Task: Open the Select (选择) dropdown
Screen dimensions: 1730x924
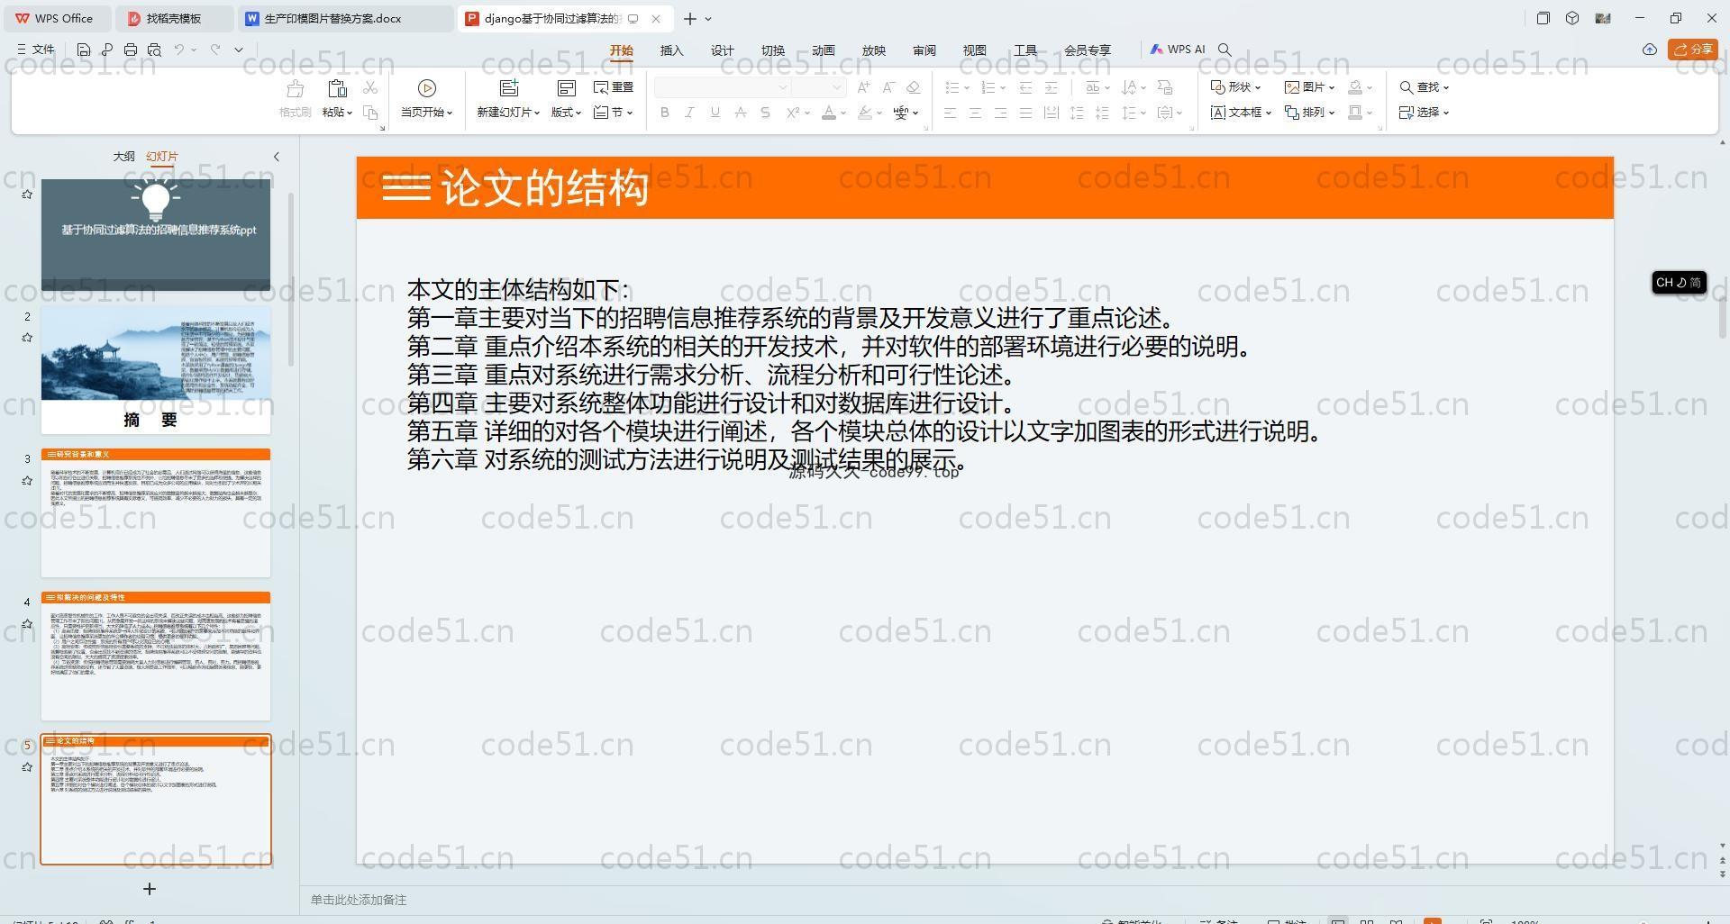Action: click(x=1424, y=113)
